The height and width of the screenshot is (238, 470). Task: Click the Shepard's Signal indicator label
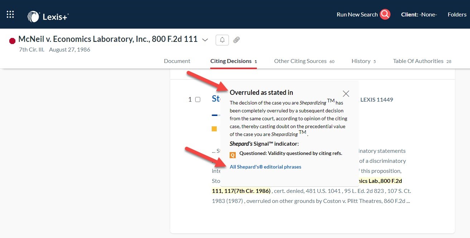(x=264, y=144)
